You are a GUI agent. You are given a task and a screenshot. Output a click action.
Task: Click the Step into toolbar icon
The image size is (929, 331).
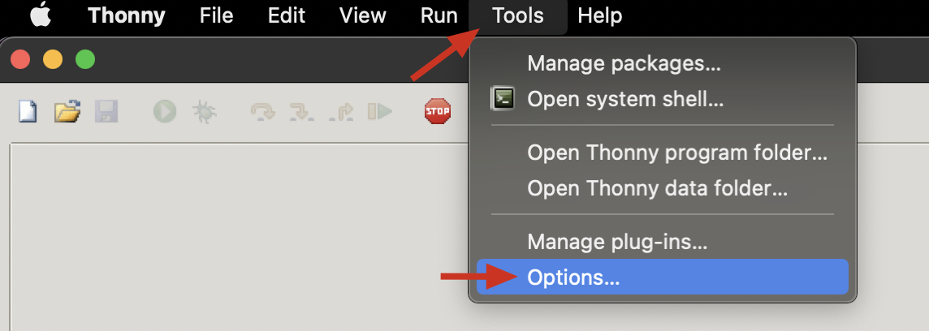pos(301,111)
